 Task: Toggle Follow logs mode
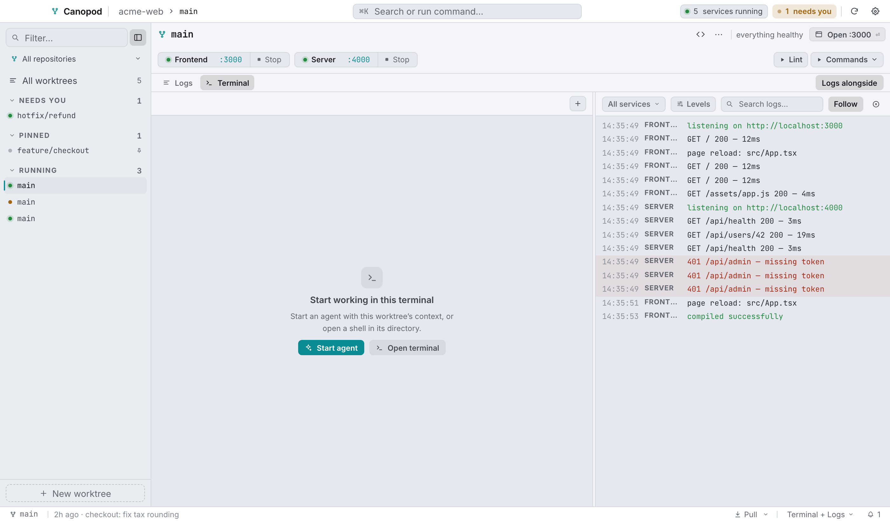tap(845, 104)
